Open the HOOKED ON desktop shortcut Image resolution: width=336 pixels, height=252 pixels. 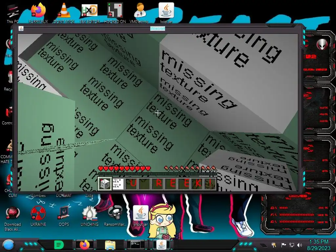115,13
